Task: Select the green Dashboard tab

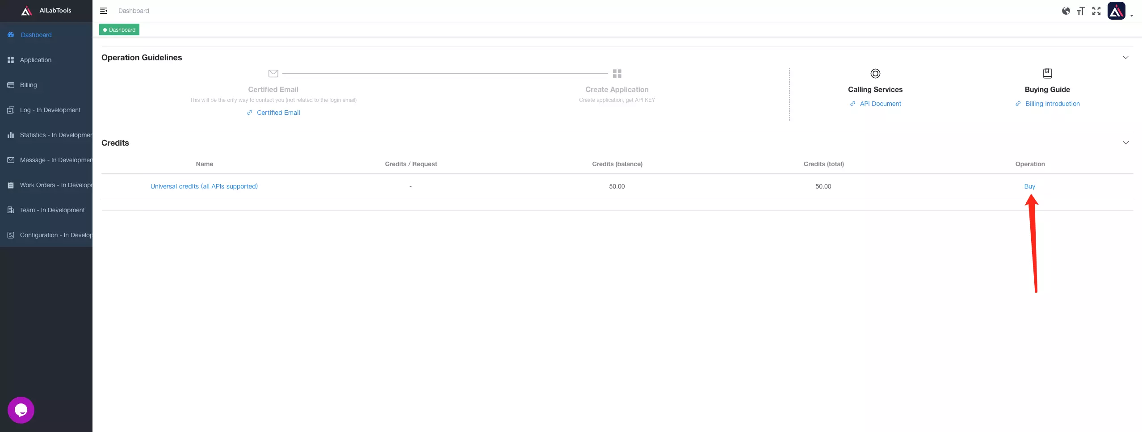Action: [119, 29]
